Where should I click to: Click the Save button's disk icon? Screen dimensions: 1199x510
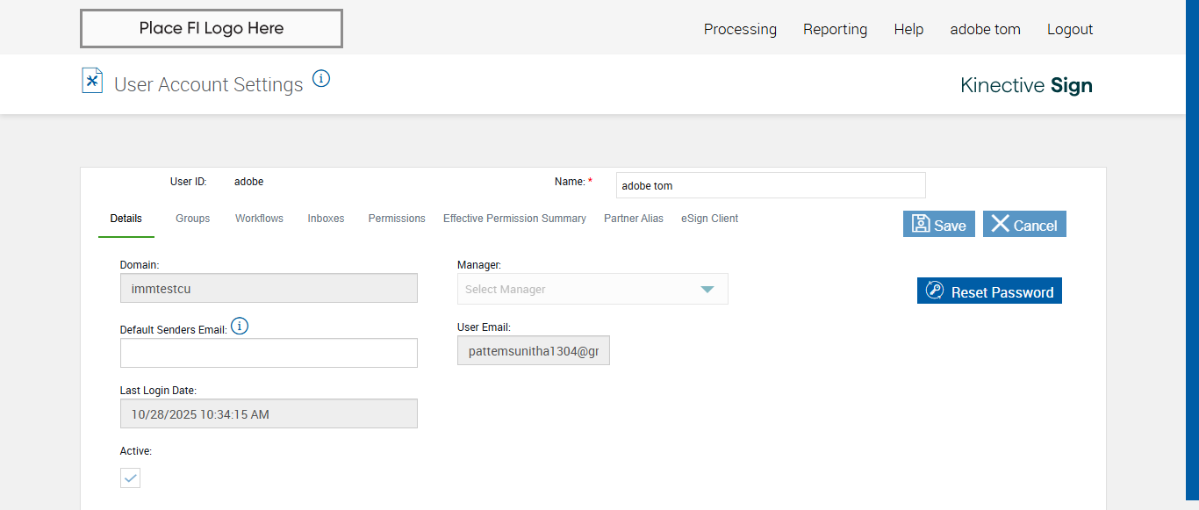[921, 224]
